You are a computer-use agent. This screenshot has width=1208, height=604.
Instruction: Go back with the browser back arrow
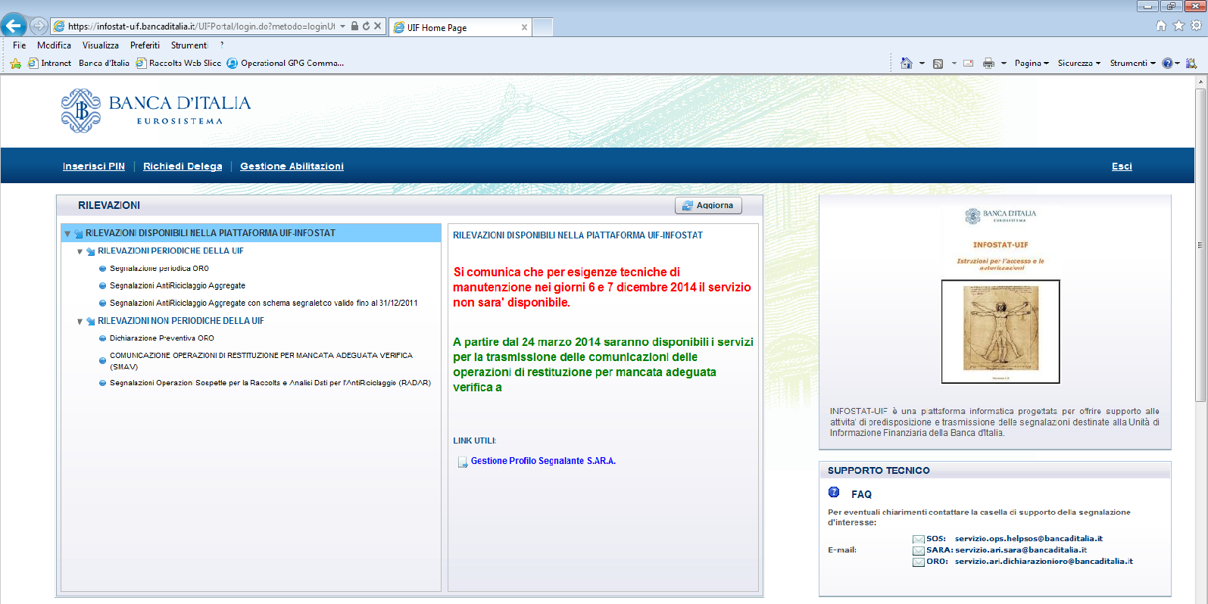(14, 26)
